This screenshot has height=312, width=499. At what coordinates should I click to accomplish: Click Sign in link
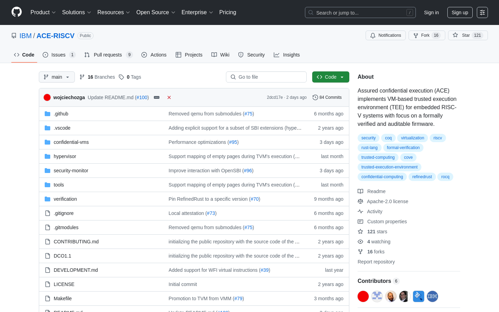tap(431, 12)
